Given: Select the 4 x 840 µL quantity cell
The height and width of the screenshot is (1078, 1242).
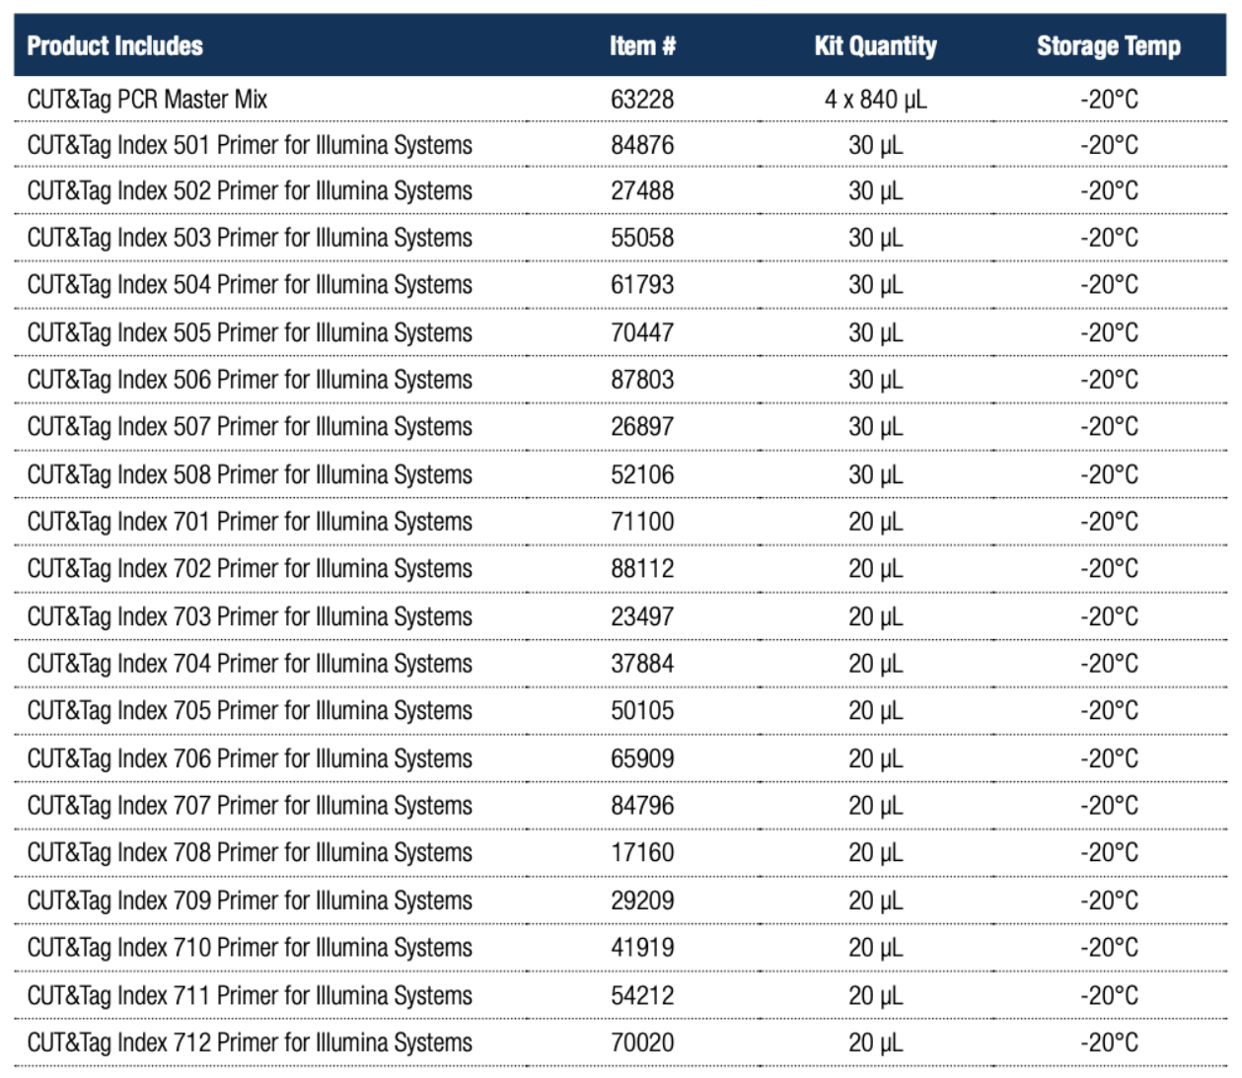Looking at the screenshot, I should coord(875,100).
